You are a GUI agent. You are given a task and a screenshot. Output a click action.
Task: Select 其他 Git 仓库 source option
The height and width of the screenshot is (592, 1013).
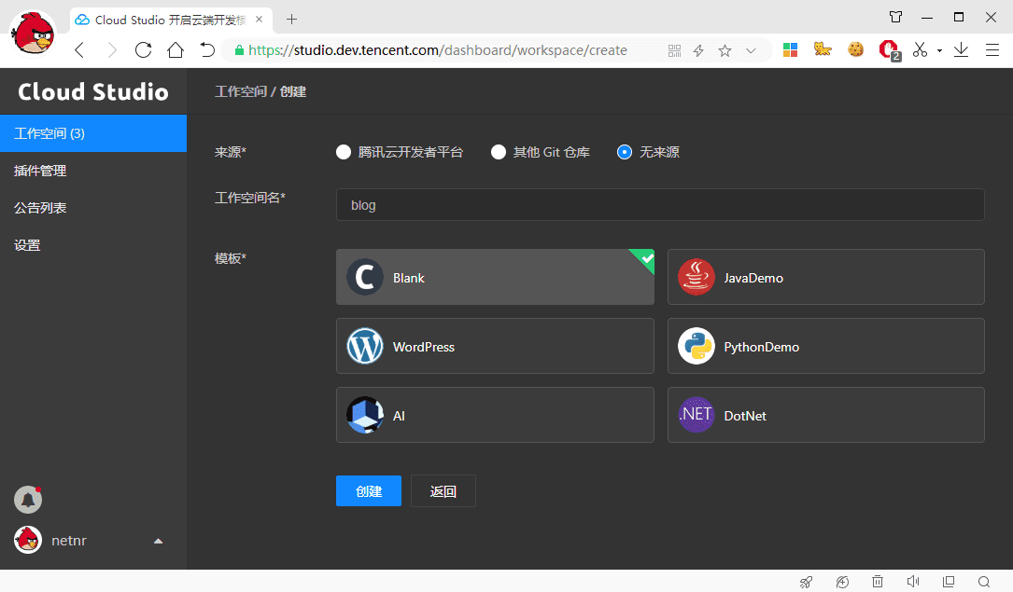click(x=499, y=152)
